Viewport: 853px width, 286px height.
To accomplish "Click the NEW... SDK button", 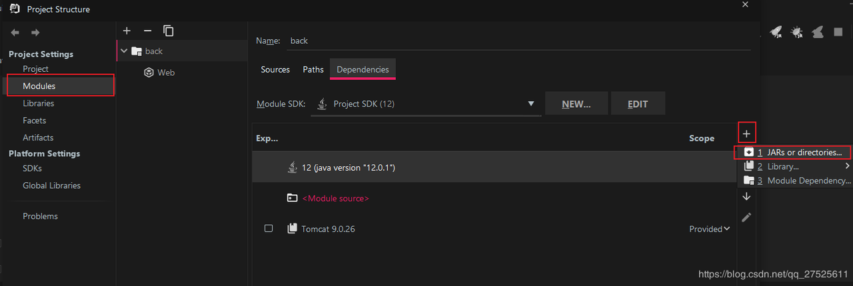I will coord(576,104).
